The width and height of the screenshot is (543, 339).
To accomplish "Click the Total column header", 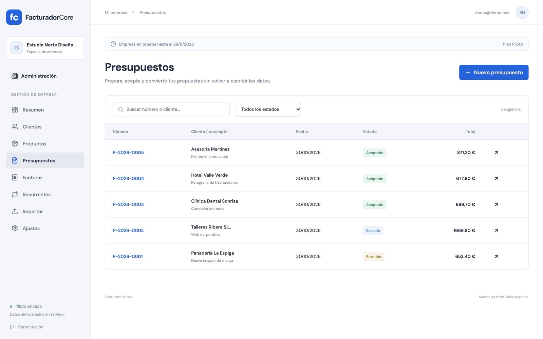I will [x=470, y=132].
